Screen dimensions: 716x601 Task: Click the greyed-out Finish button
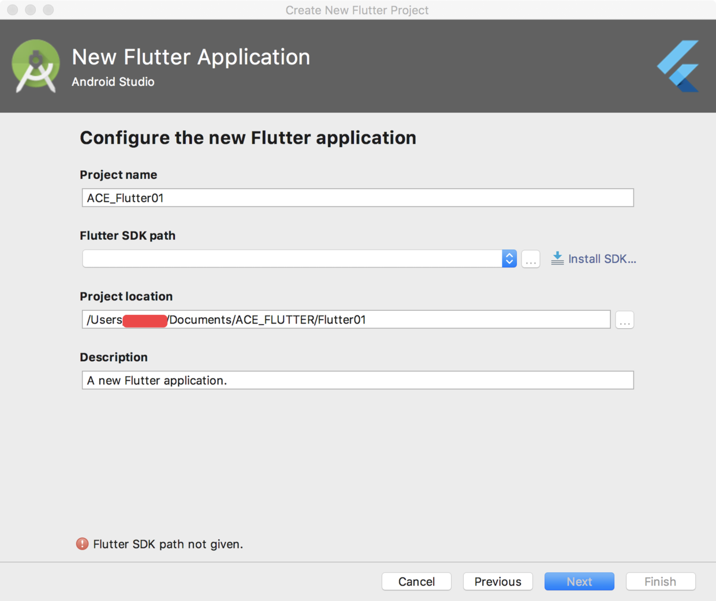click(x=661, y=581)
